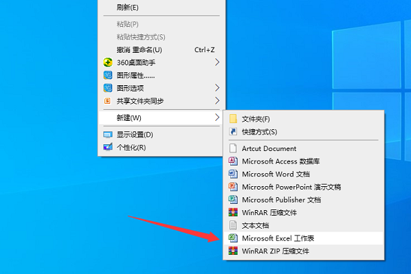The image size is (411, 274).
Task: Create new 文本文档 text file
Action: 304,225
